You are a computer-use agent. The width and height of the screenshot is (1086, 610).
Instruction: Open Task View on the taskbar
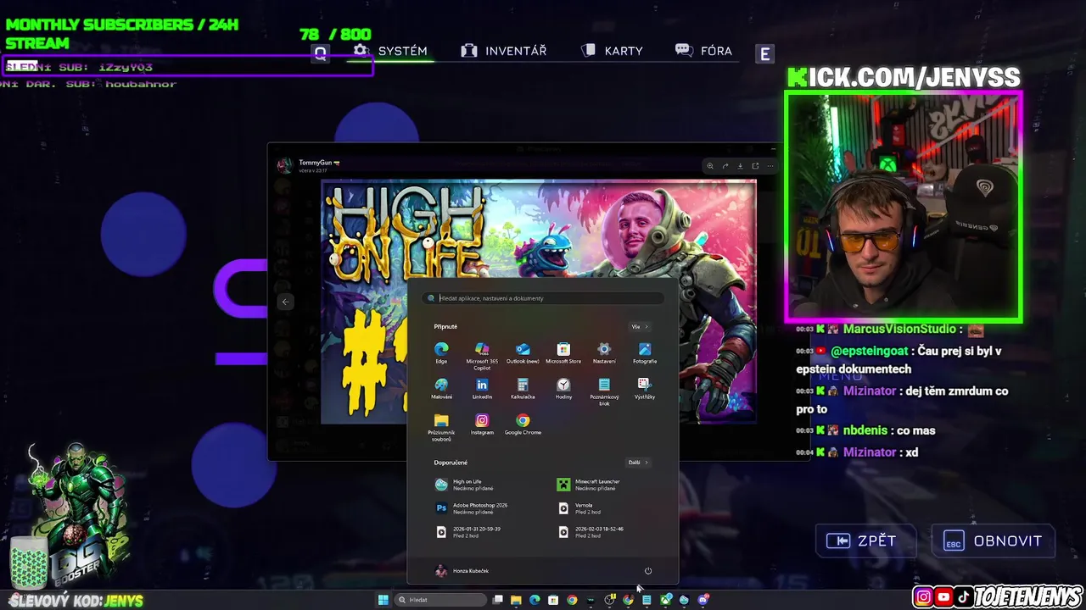point(498,600)
